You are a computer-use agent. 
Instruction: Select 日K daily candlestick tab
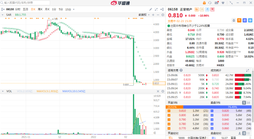33,9
